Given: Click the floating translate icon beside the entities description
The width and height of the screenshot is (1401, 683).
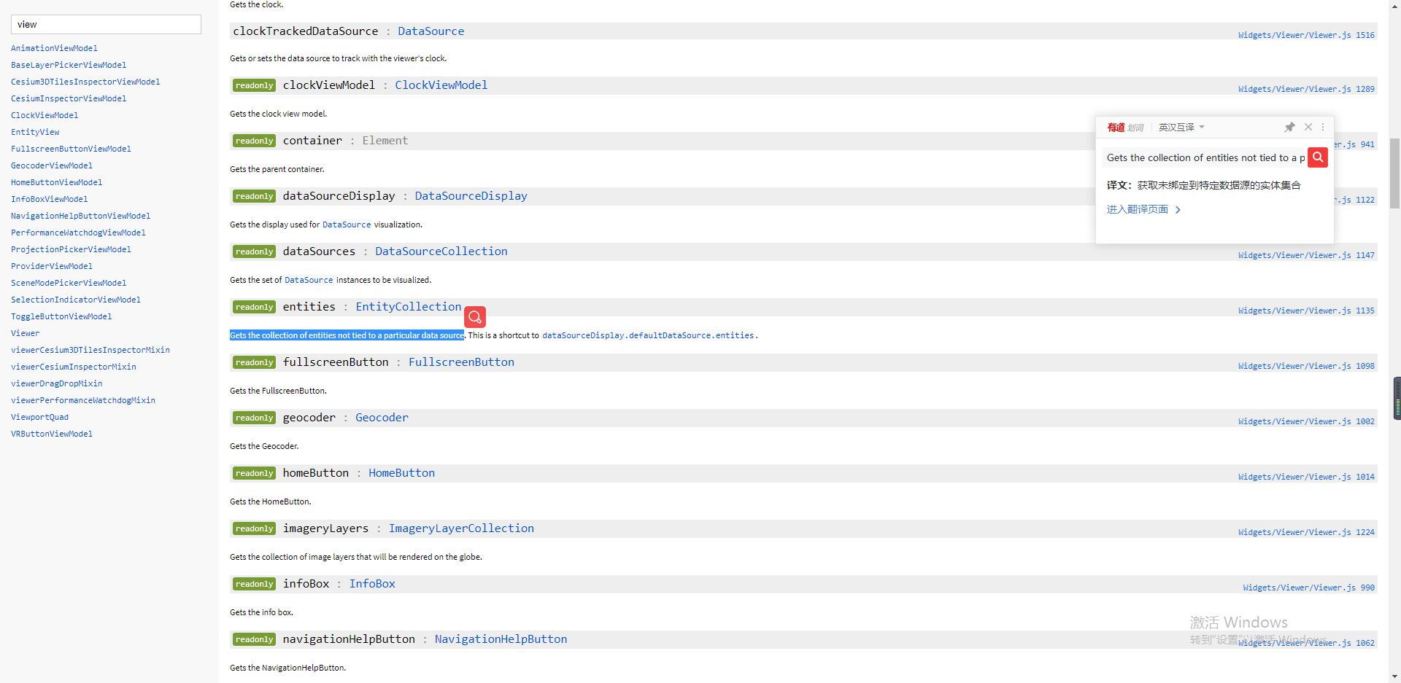Looking at the screenshot, I should pos(474,316).
